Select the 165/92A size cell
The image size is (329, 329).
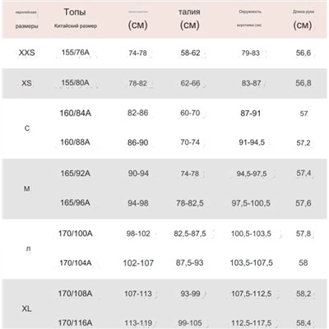pos(76,174)
